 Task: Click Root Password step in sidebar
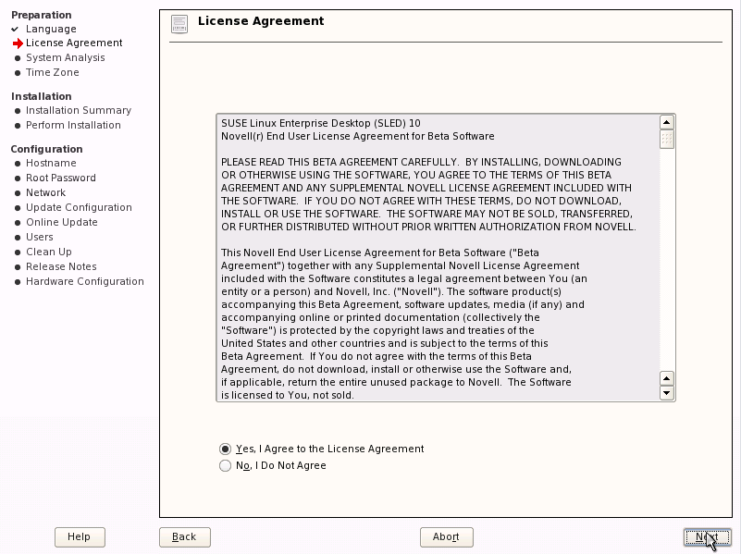[61, 179]
